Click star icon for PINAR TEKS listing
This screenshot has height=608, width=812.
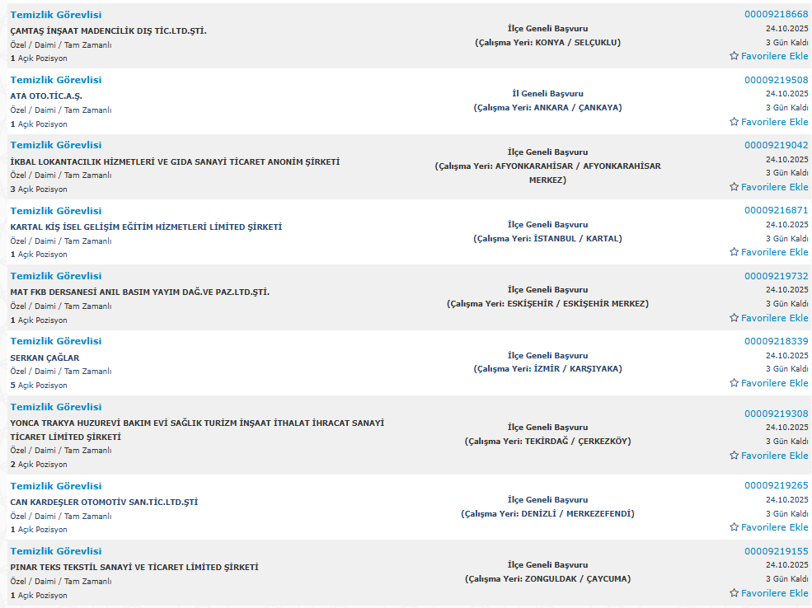(734, 593)
